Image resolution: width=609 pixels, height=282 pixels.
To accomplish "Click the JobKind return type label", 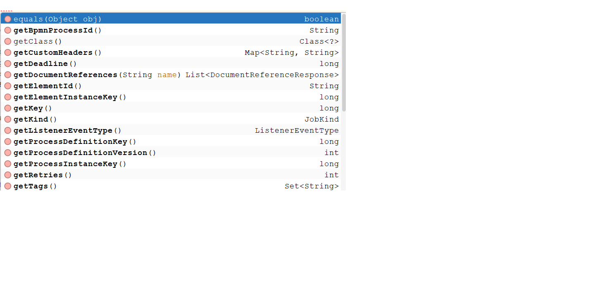I will click(321, 120).
